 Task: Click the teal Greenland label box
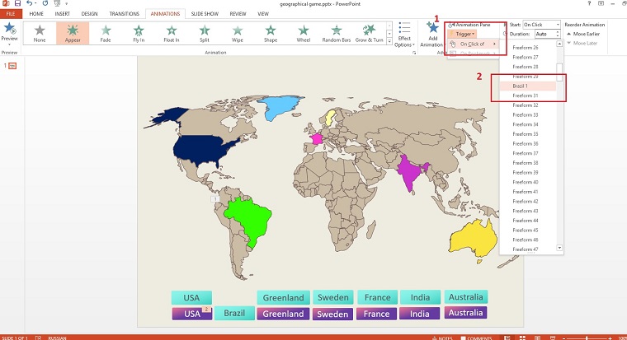pyautogui.click(x=284, y=297)
